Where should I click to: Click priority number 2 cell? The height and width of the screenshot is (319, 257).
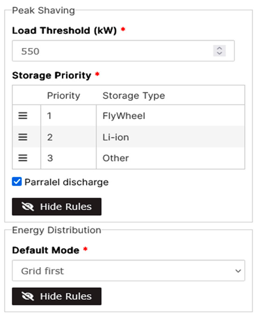point(69,137)
